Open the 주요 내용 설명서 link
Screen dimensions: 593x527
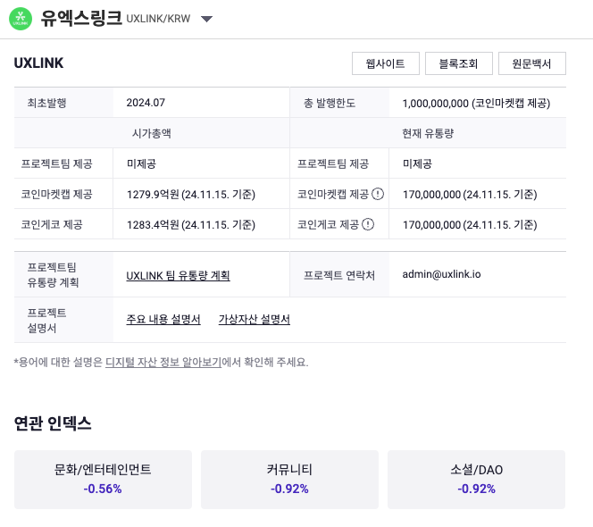[x=163, y=319]
